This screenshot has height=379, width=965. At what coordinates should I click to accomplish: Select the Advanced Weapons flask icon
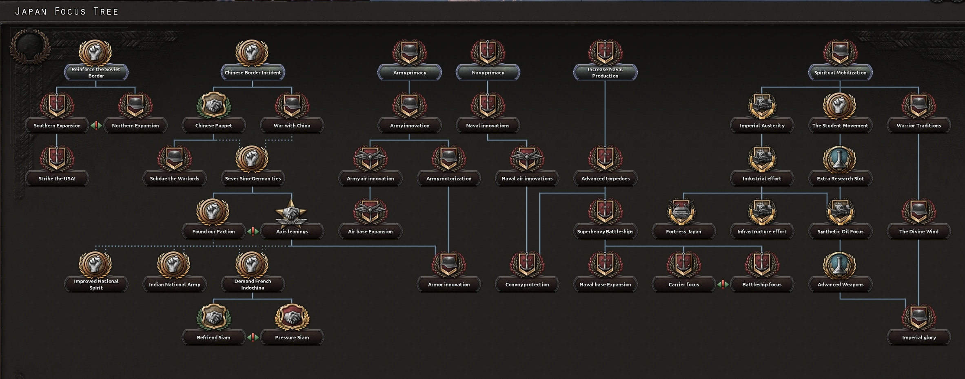(840, 264)
